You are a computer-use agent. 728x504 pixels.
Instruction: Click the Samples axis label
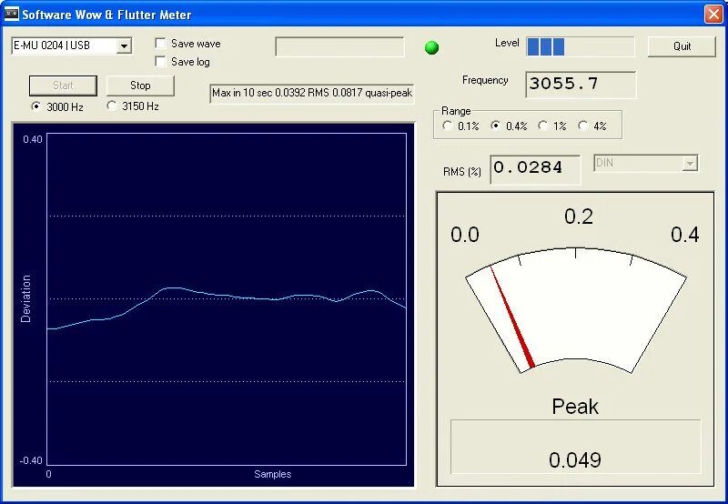tap(272, 474)
